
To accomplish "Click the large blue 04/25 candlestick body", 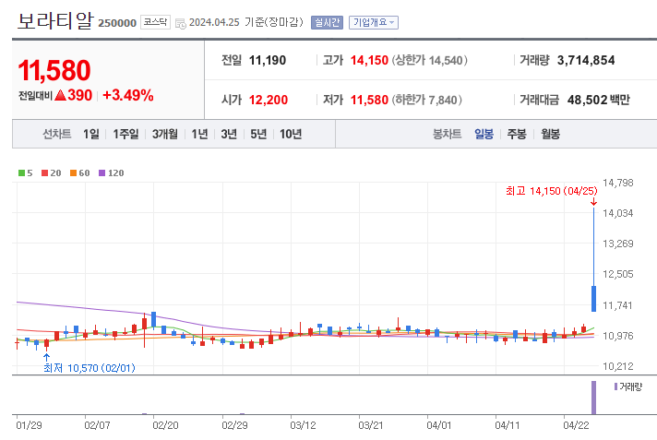I will 593,299.
